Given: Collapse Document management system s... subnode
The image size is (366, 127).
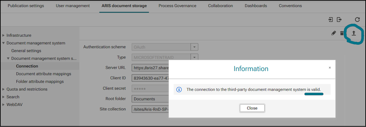Looking at the screenshot, I should (8, 59).
